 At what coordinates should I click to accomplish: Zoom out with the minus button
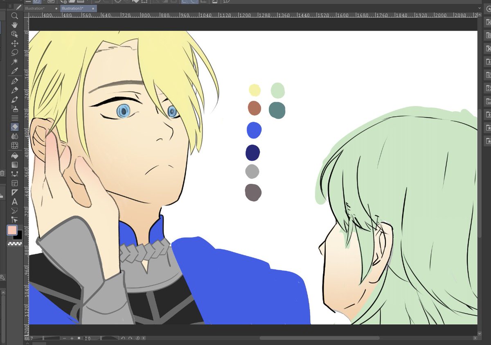(65, 338)
